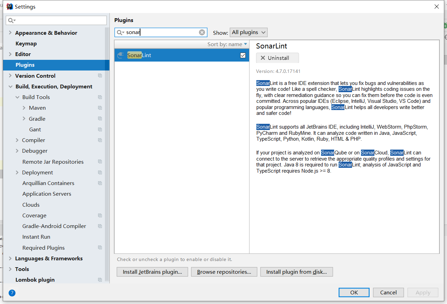This screenshot has height=304, width=447.
Task: Collapse the Build Tools subtree
Action: (x=17, y=97)
